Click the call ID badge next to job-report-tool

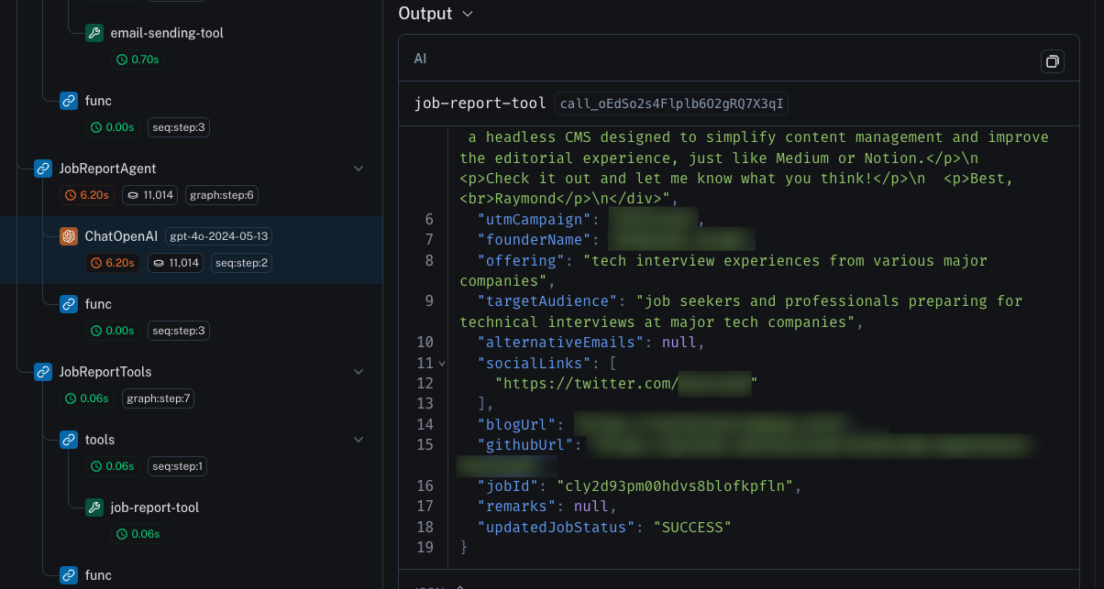pyautogui.click(x=672, y=104)
